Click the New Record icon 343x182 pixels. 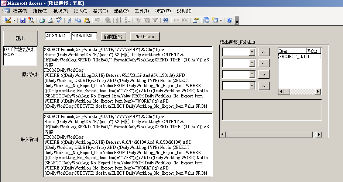point(176,20)
